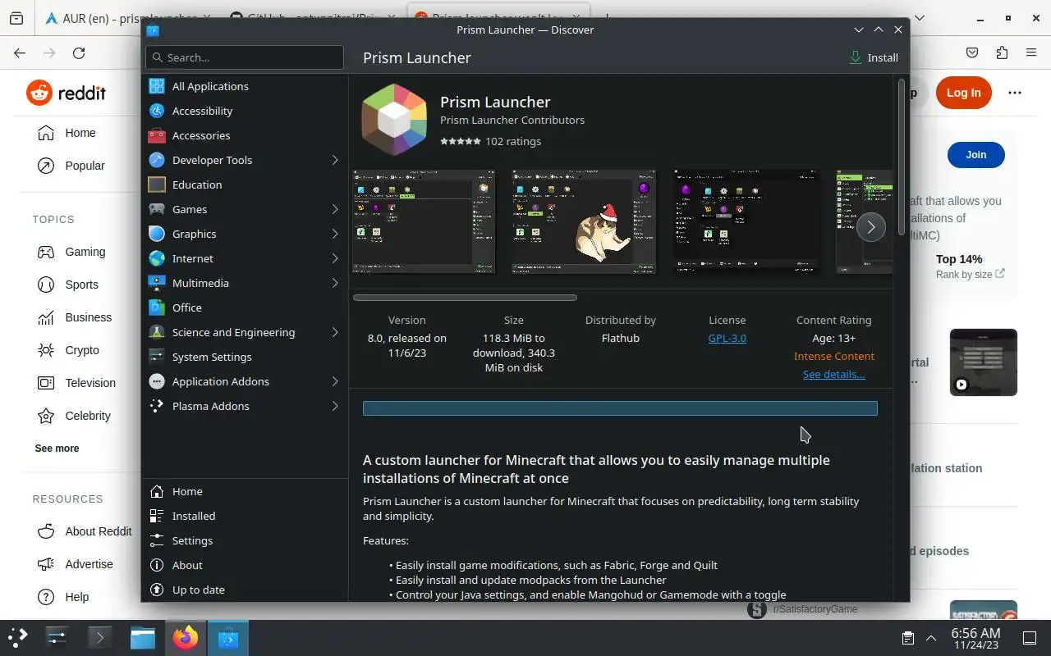Click the taskbar clock showing 6:56 AM
The image size is (1051, 656).
coord(975,638)
